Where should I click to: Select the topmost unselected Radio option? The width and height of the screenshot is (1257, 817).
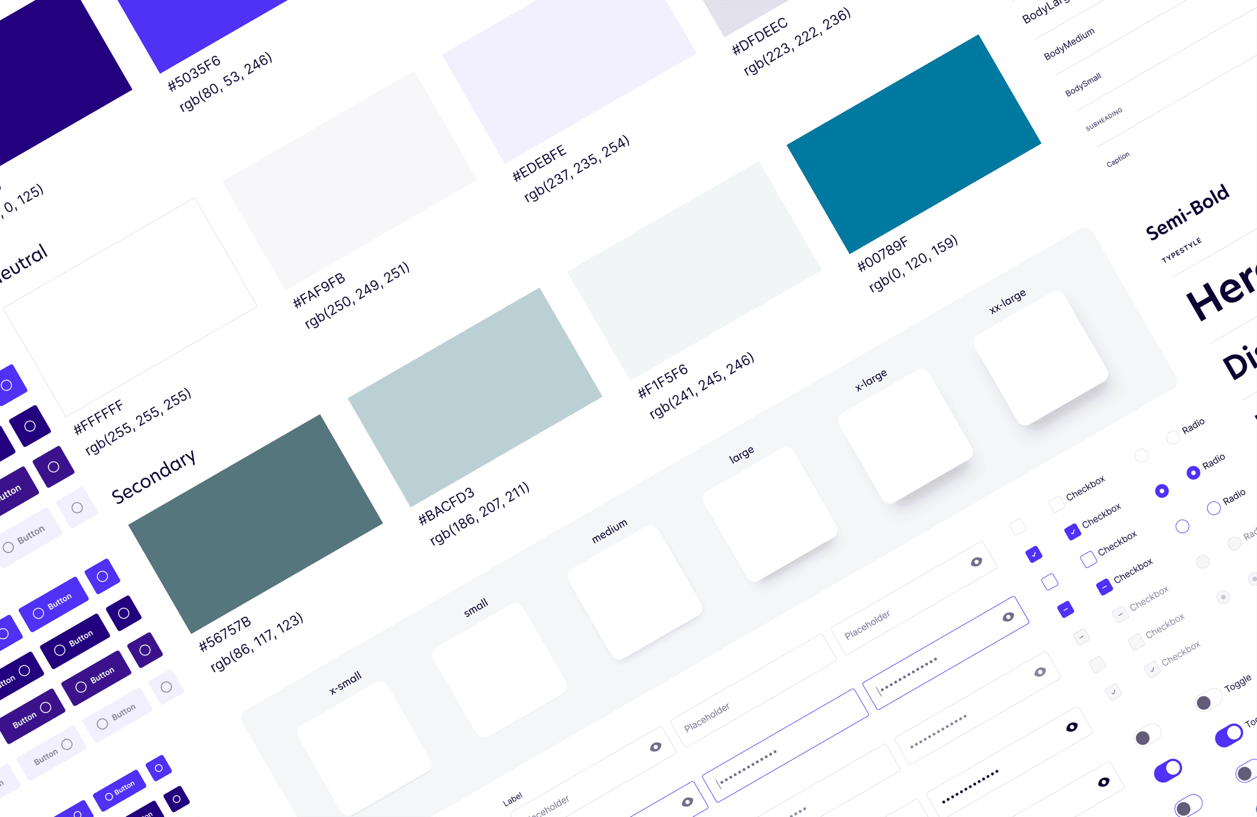(x=1173, y=437)
